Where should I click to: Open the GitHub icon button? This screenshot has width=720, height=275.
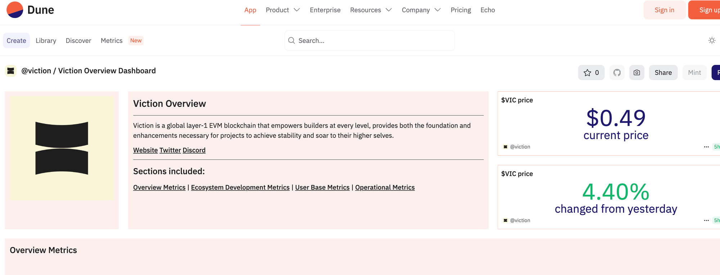point(617,73)
